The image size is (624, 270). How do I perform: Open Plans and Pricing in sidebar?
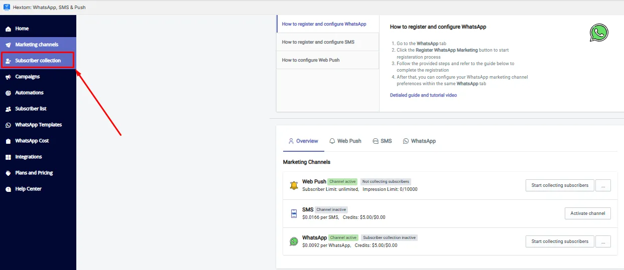click(38, 173)
